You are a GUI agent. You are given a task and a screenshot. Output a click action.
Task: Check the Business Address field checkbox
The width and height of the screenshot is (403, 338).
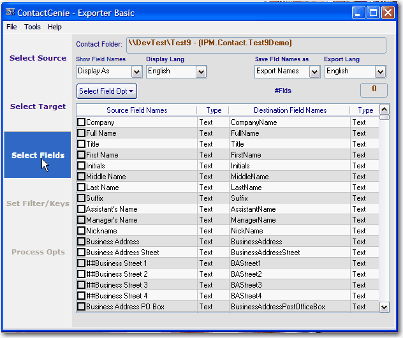(82, 241)
